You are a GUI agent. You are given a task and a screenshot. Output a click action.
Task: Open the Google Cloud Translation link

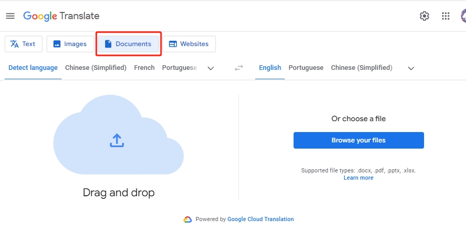[x=260, y=220]
